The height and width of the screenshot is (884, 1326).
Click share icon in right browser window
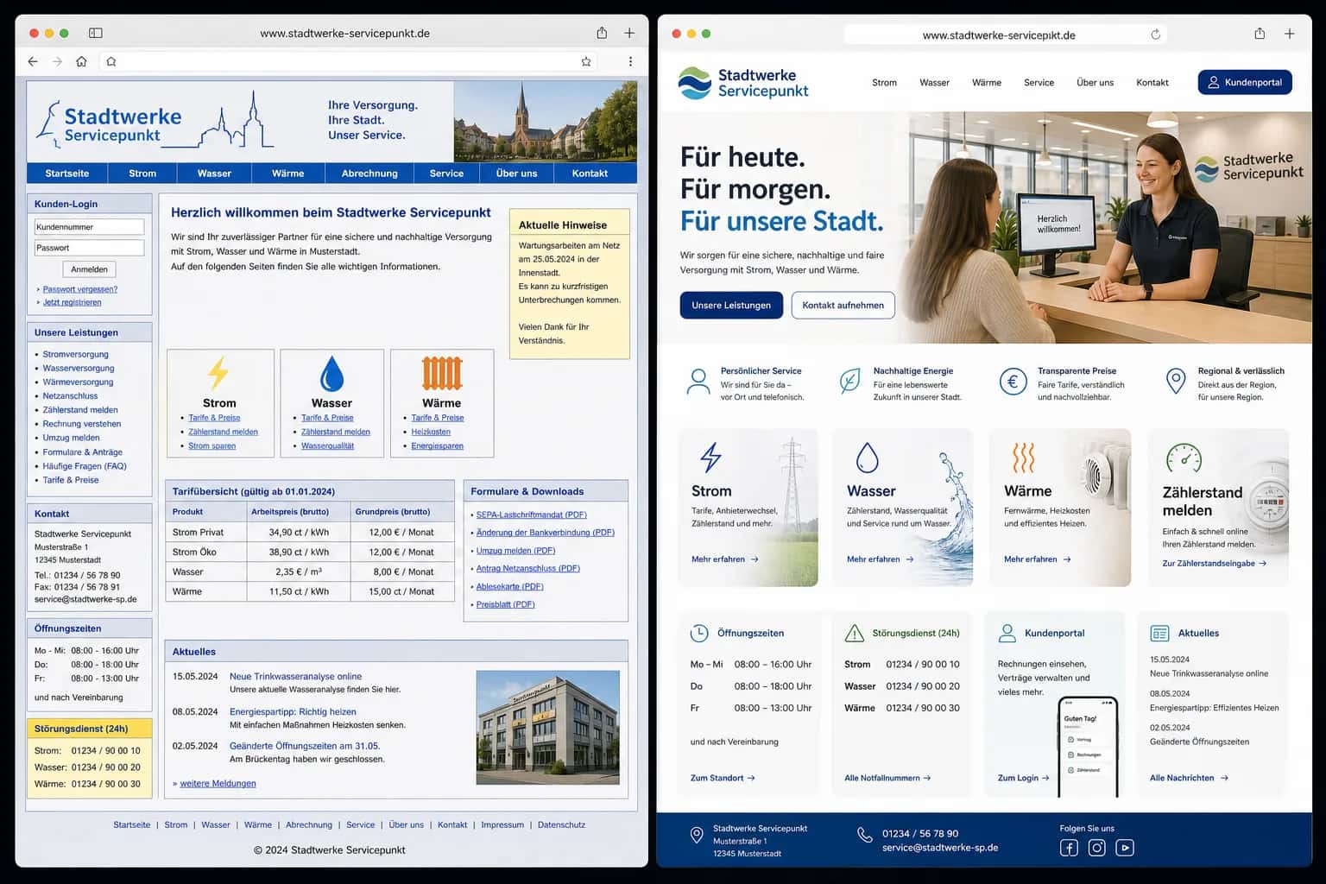pyautogui.click(x=1260, y=34)
